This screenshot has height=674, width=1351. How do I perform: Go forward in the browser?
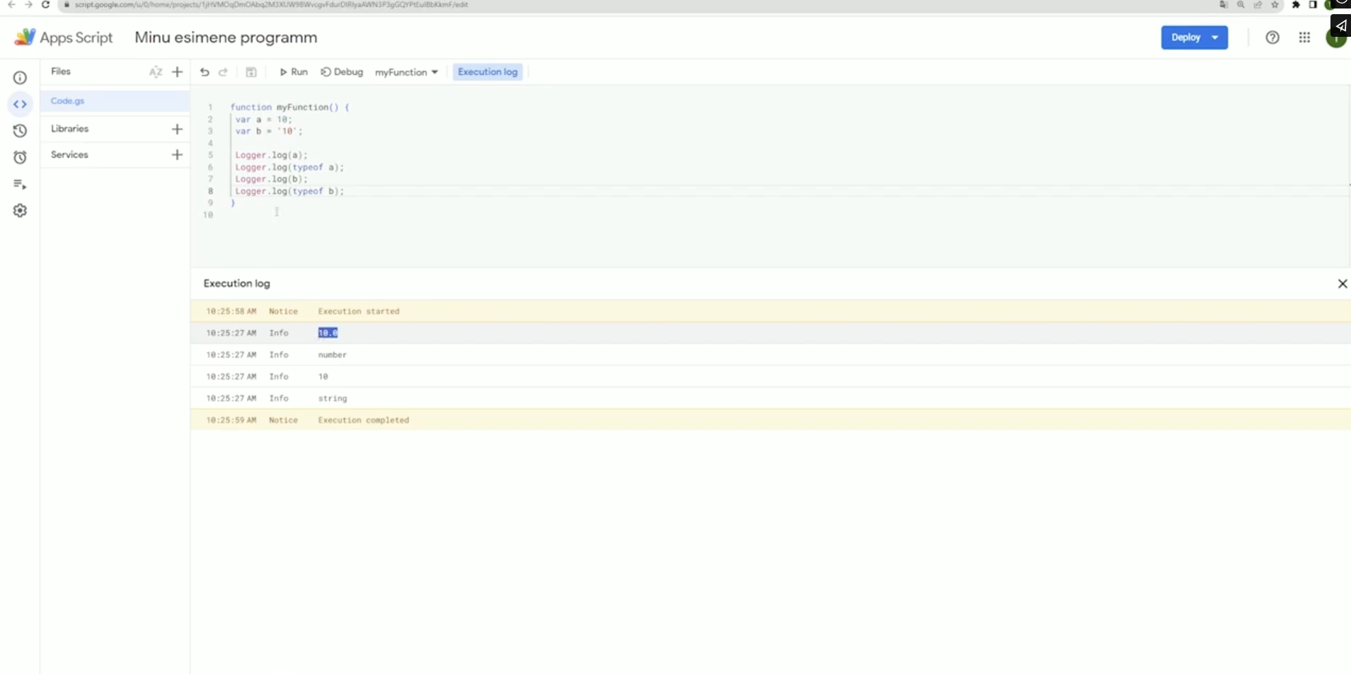click(x=28, y=4)
